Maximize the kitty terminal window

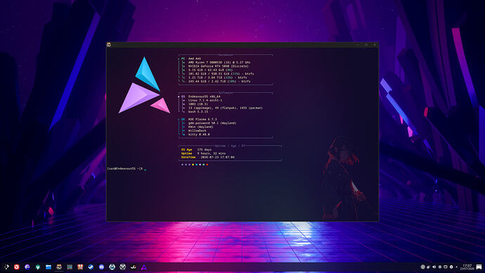[366, 45]
